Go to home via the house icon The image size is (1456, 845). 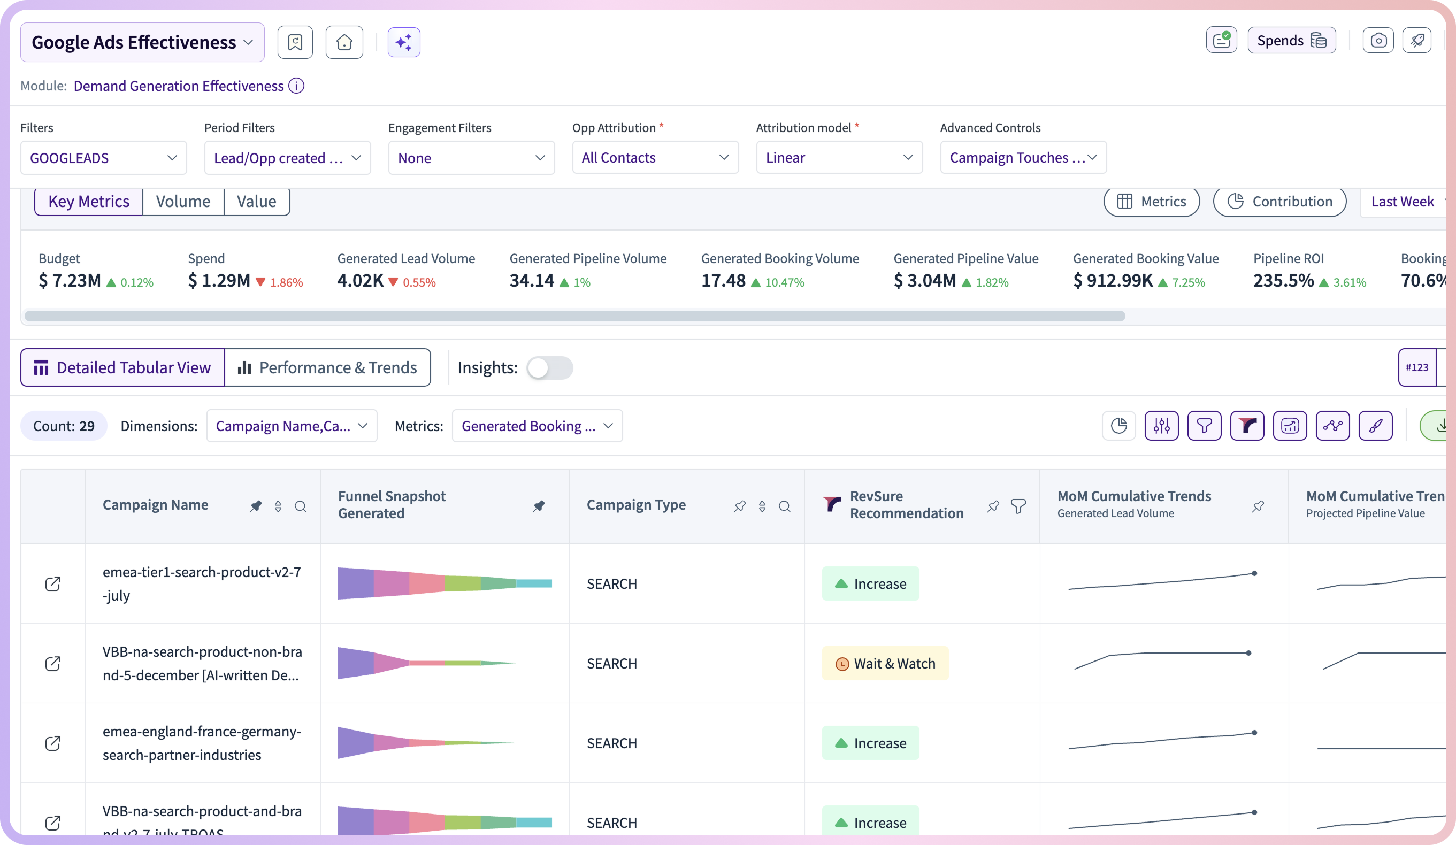click(344, 42)
